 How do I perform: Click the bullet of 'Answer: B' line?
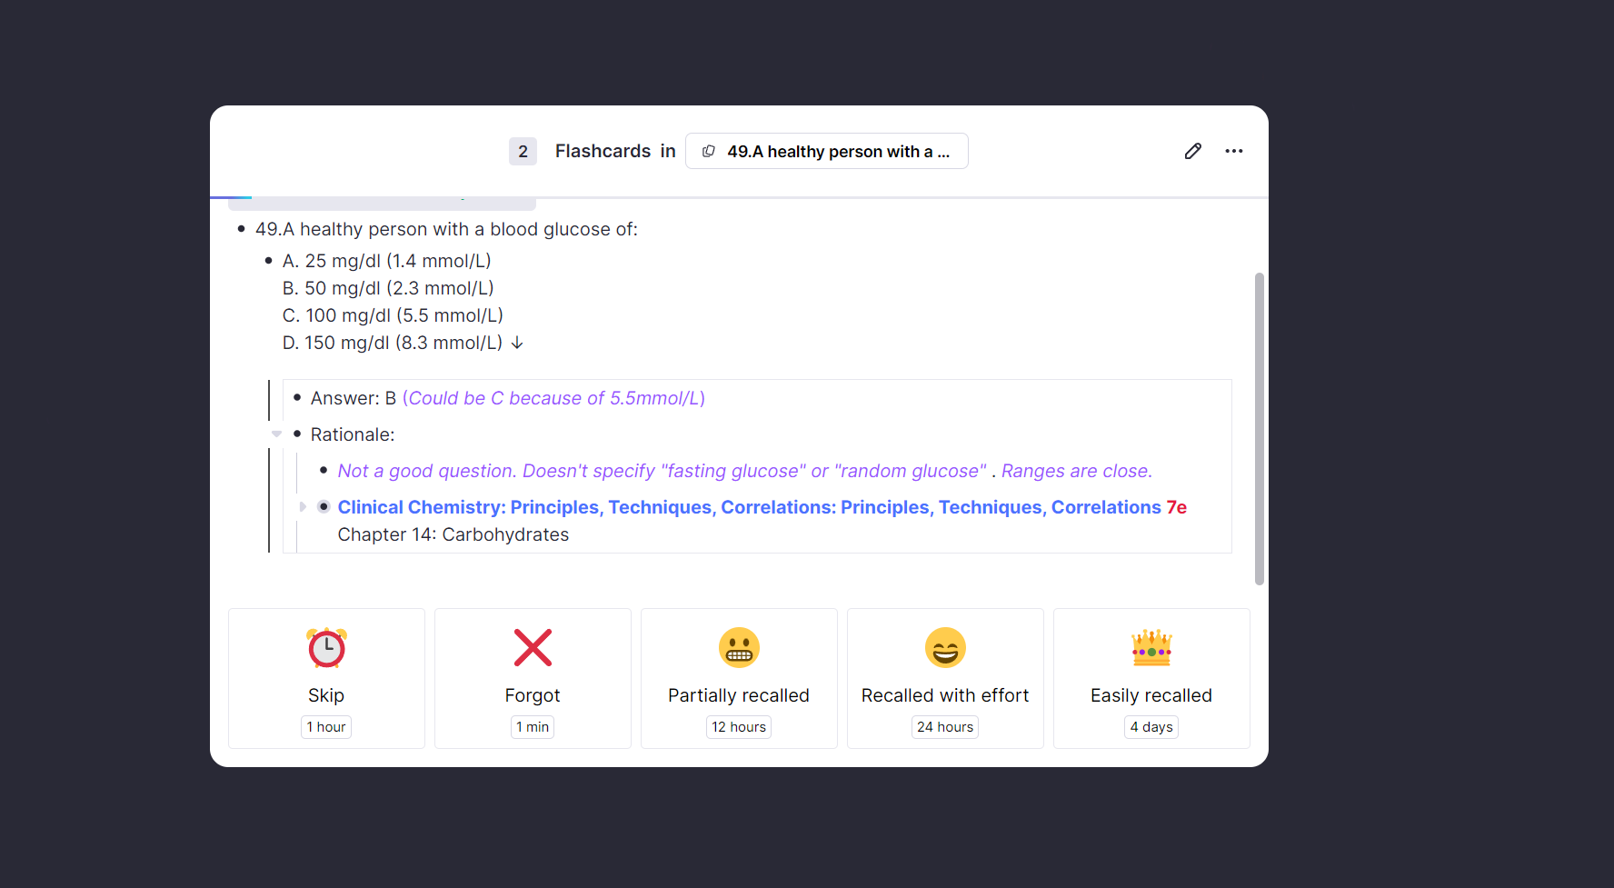(x=297, y=397)
